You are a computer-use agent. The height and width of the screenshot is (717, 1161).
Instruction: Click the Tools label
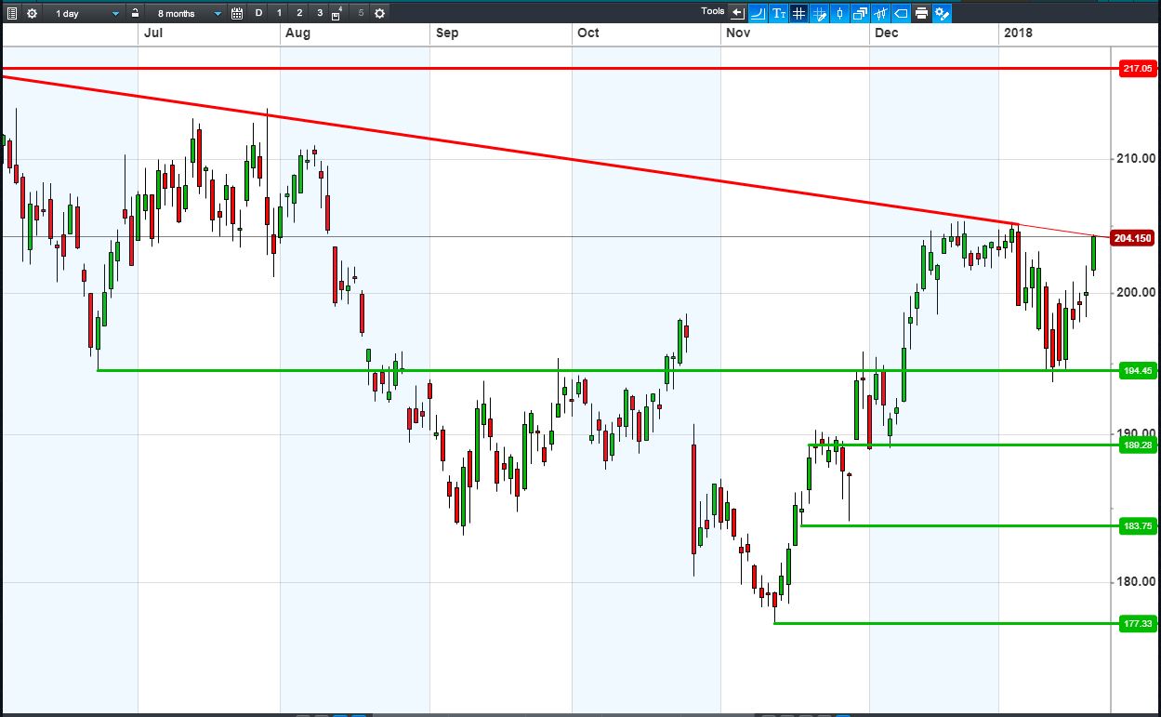pos(713,11)
